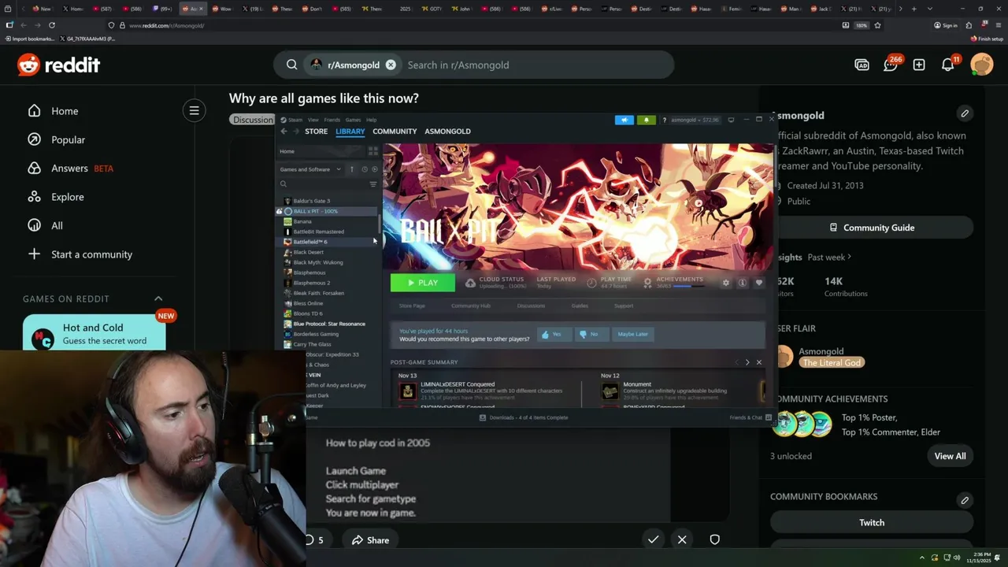Open Downloads status in Steam footer
1008x567 pixels.
[524, 417]
